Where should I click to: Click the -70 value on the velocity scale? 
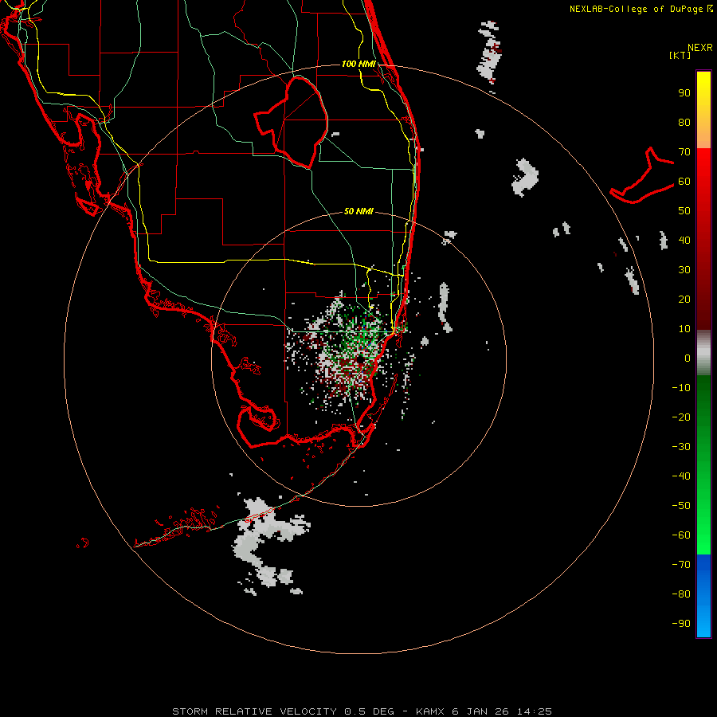(x=681, y=564)
